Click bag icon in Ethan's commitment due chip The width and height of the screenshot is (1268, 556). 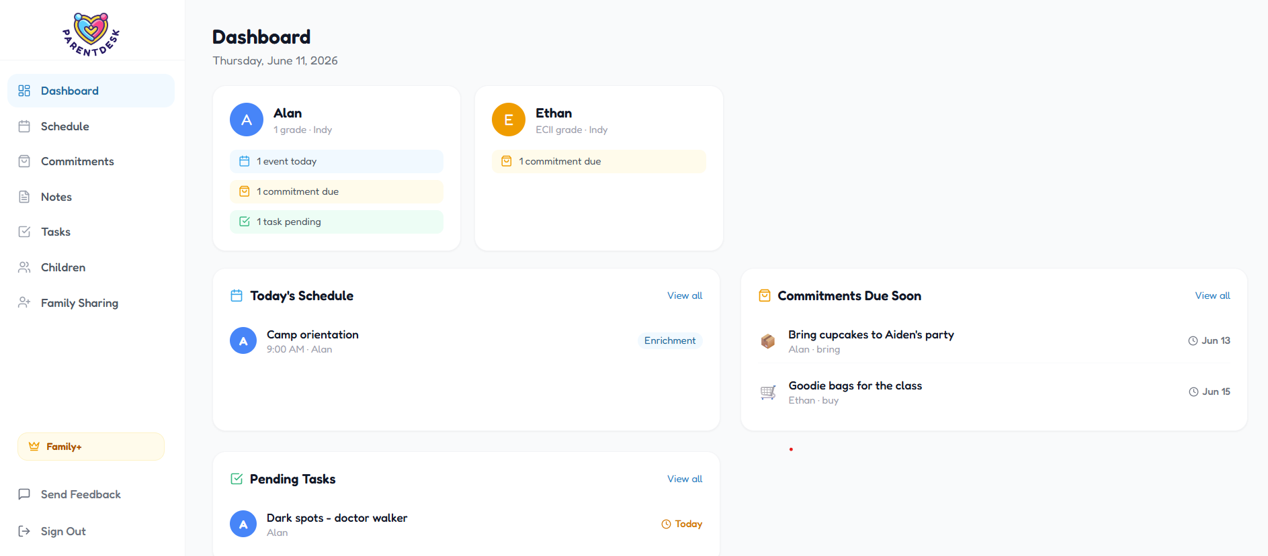point(507,161)
